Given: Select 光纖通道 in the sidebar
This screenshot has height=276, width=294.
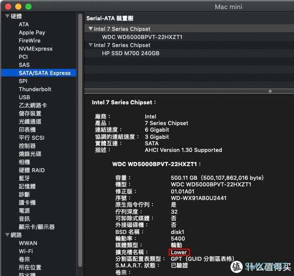Looking at the screenshot, I should (30, 122).
